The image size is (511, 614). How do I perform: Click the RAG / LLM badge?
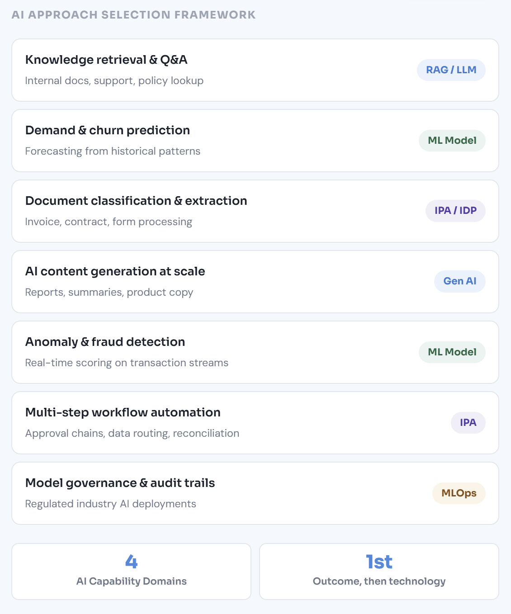pyautogui.click(x=451, y=70)
